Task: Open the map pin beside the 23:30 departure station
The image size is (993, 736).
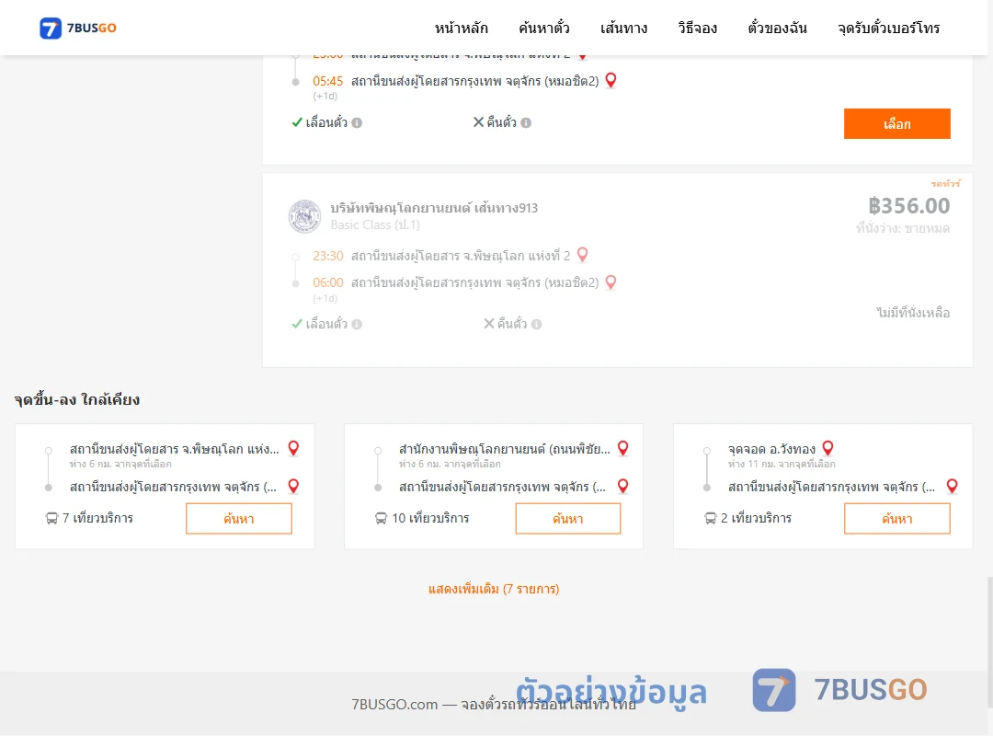Action: pos(583,255)
